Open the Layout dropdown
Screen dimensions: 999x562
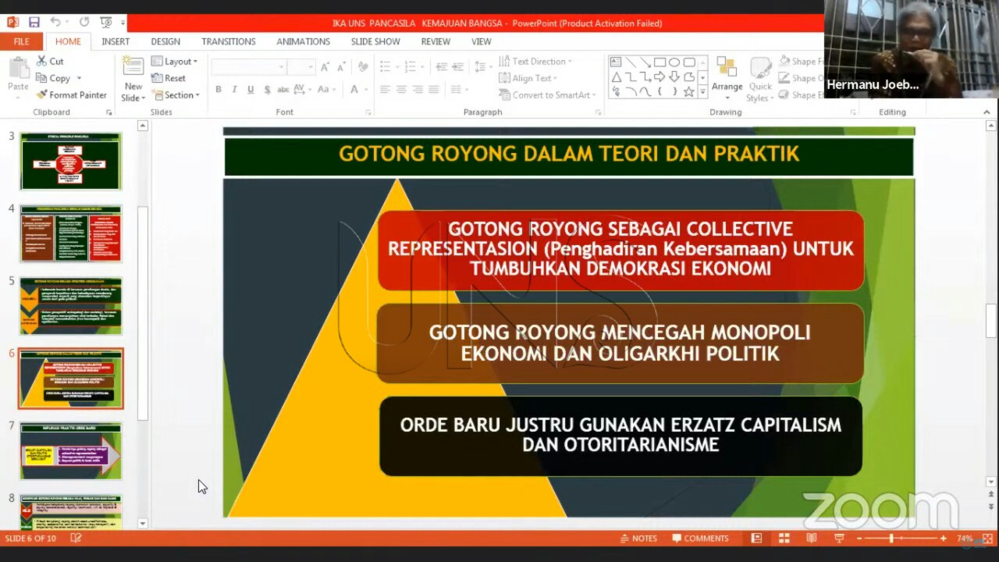click(174, 62)
